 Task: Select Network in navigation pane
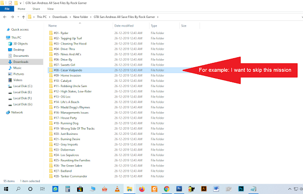coord(17,112)
